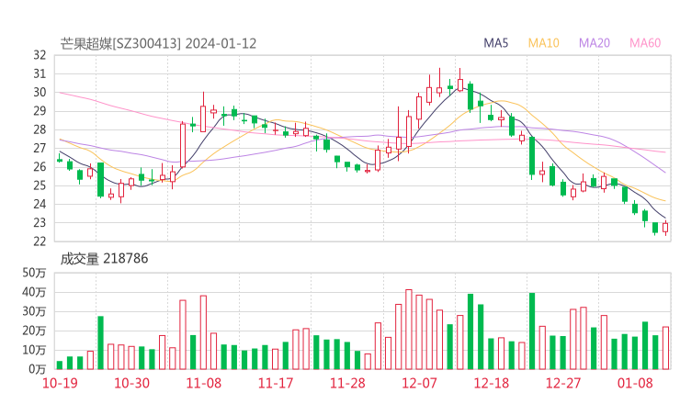680x404 pixels.
Task: Click the MA10 legend label
Action: point(543,43)
